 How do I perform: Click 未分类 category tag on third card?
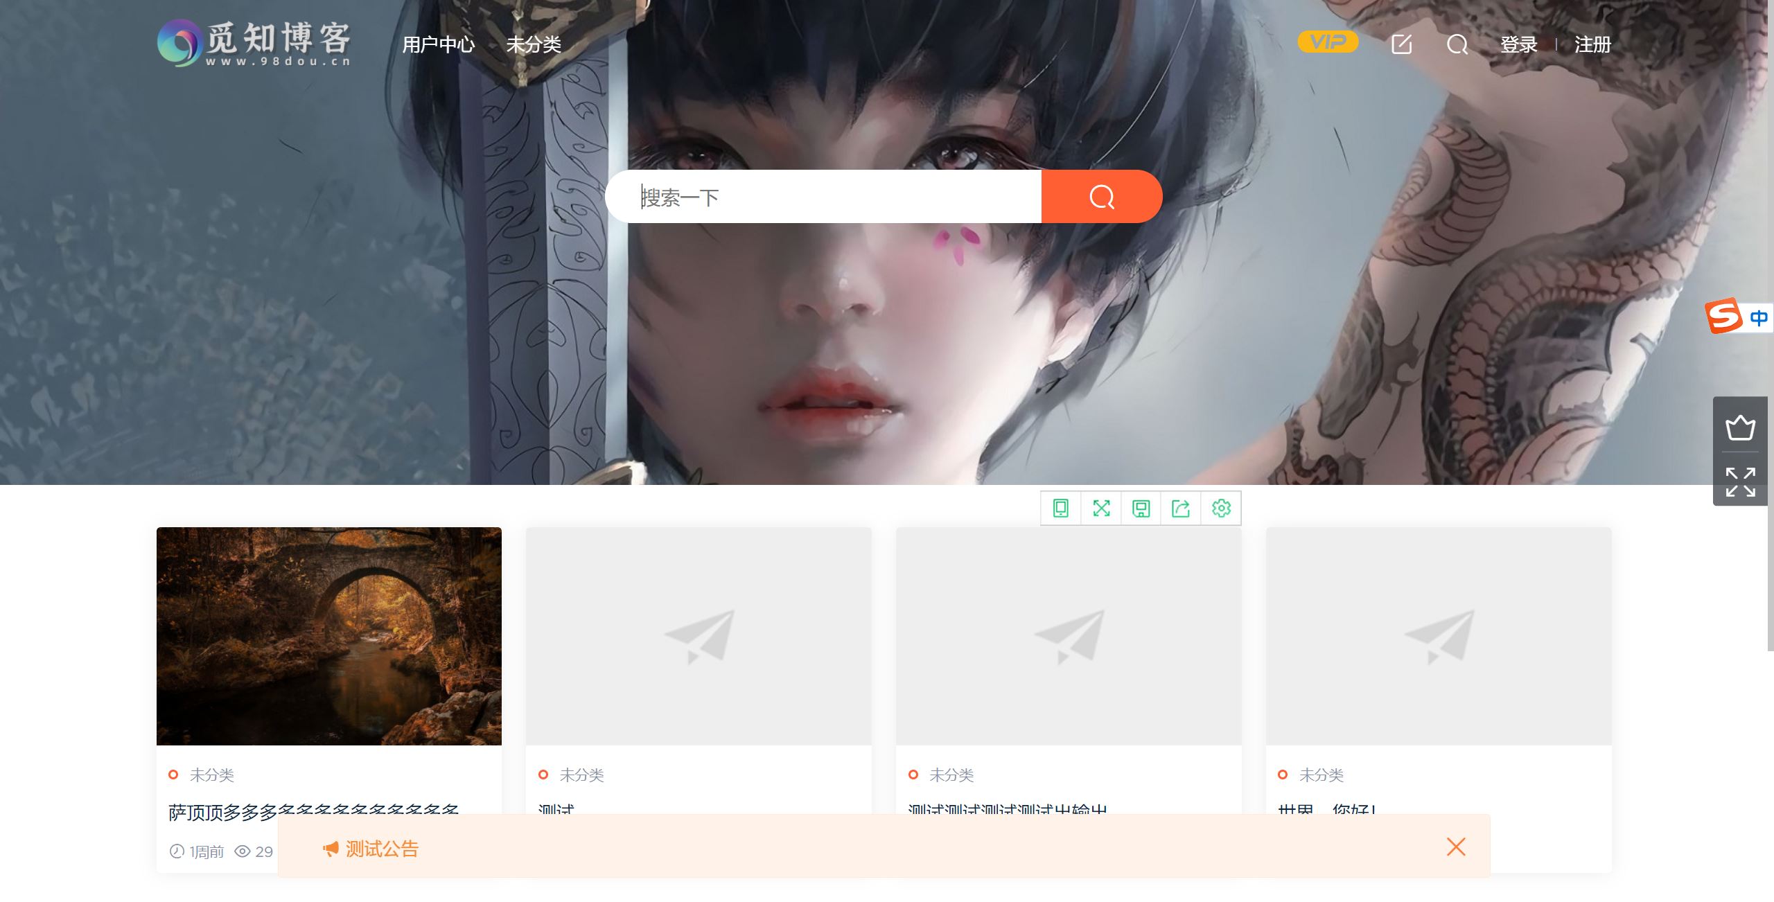[951, 775]
